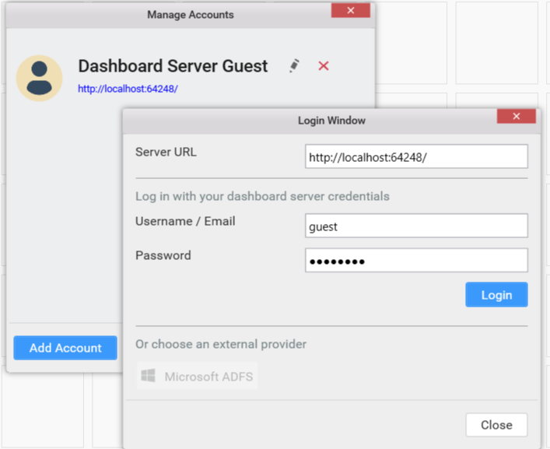Click the Manage Accounts title bar

[x=190, y=14]
